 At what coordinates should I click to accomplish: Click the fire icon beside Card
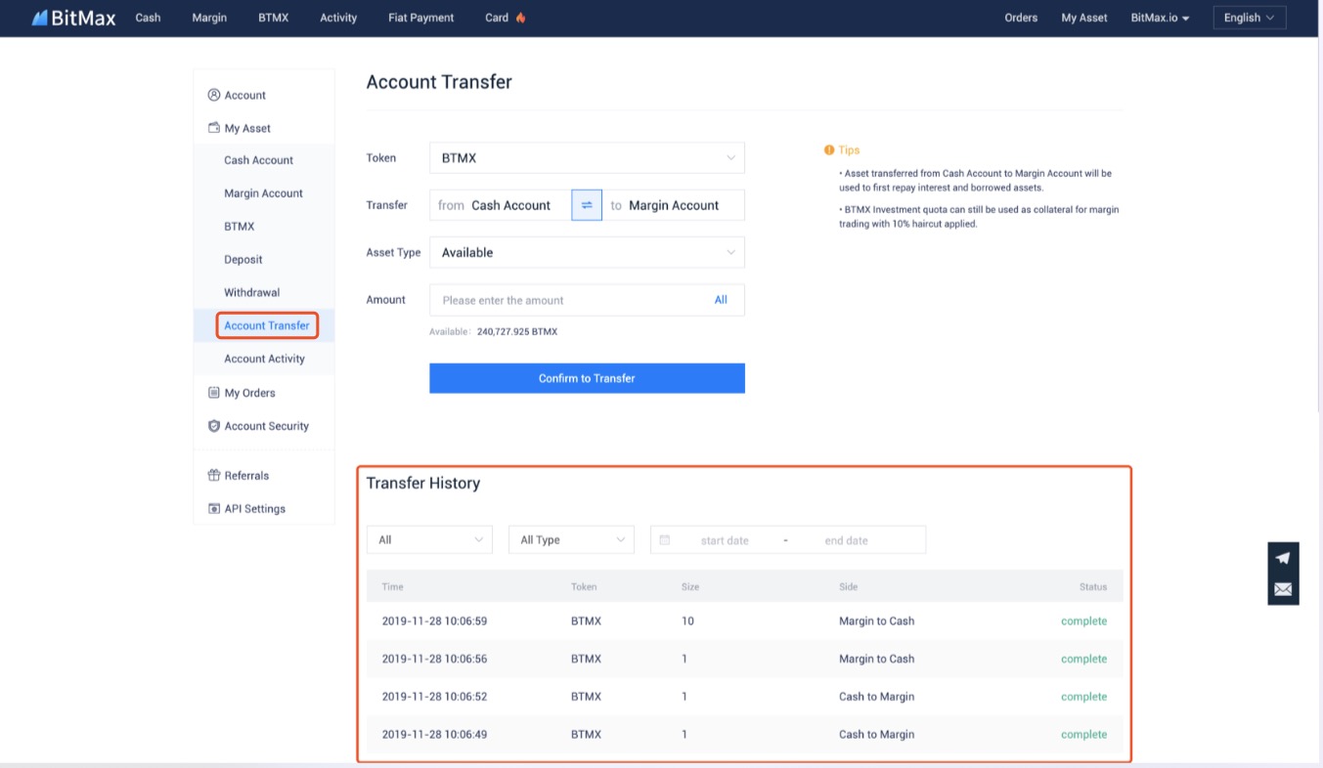[520, 18]
